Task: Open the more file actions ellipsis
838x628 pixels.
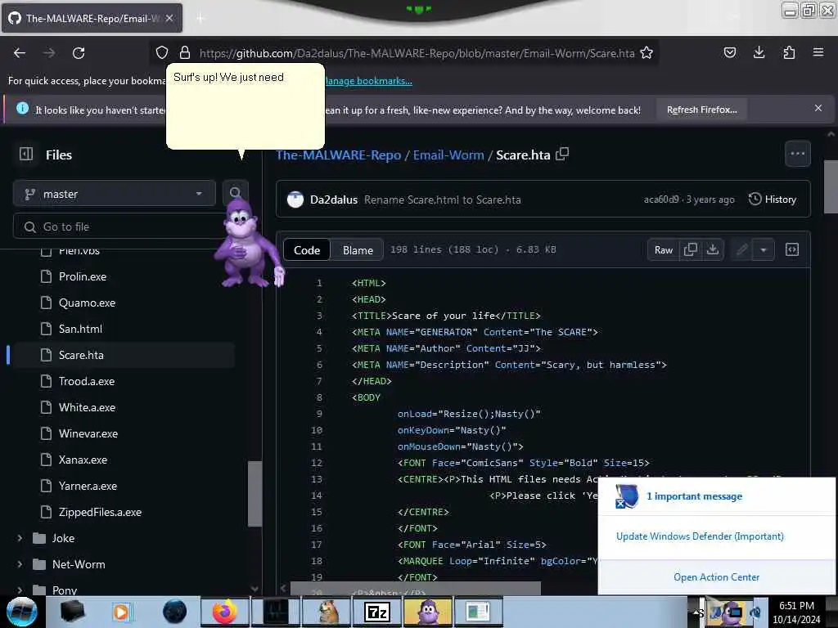Action: click(797, 154)
